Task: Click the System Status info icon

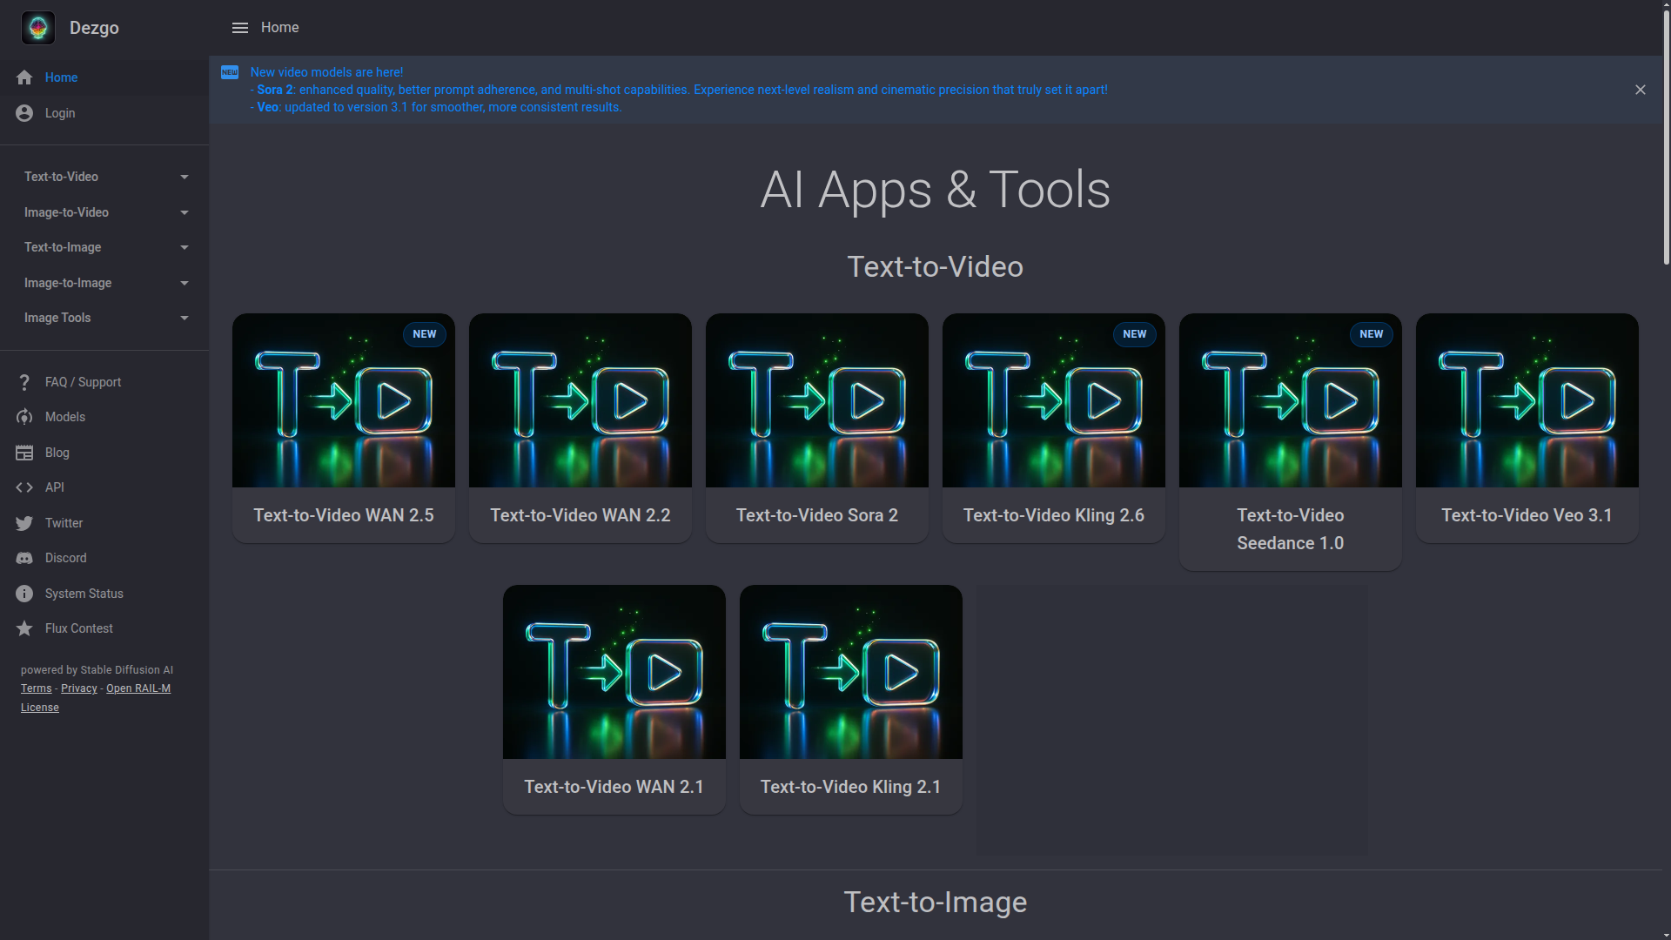Action: point(24,594)
